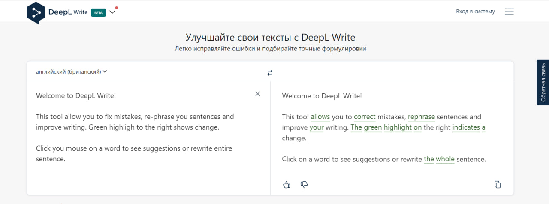Open the Обратная связь feedback tab
Screen dimensions: 549x204
(543, 83)
